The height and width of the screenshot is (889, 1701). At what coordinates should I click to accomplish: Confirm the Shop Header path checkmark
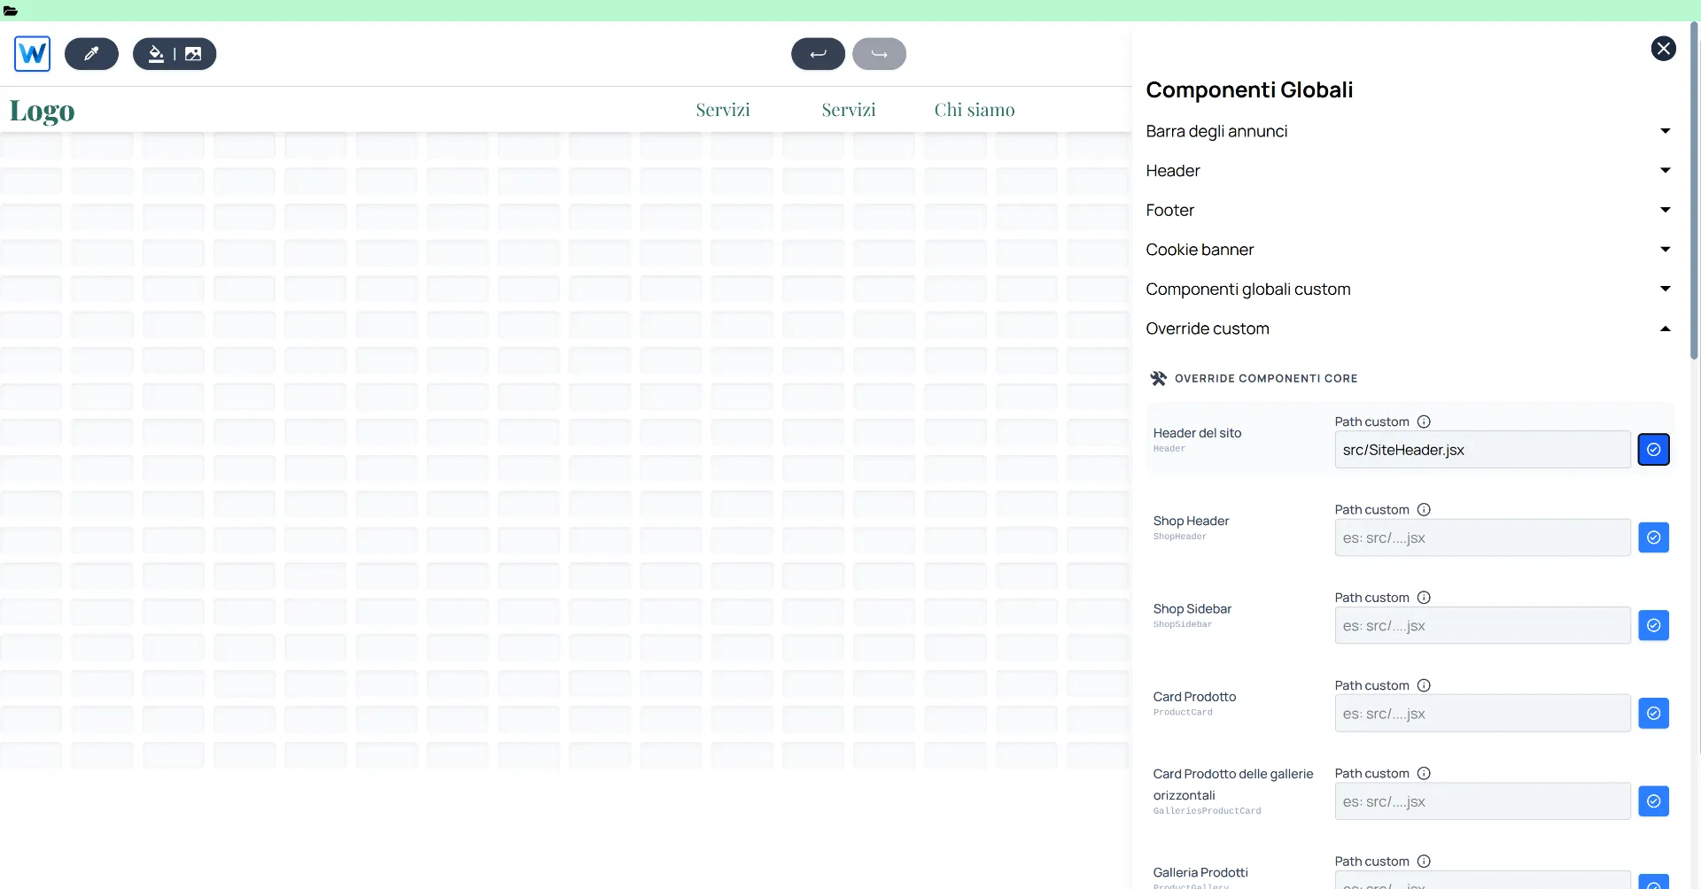(1653, 537)
